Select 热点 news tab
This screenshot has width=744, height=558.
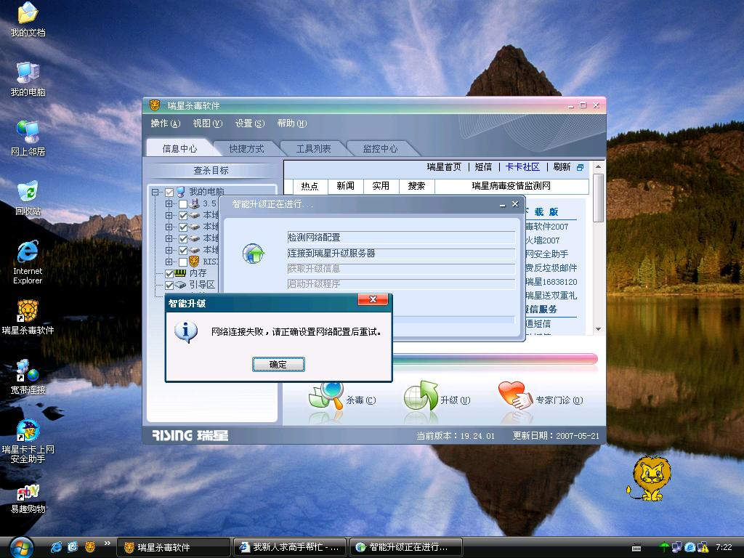click(310, 186)
